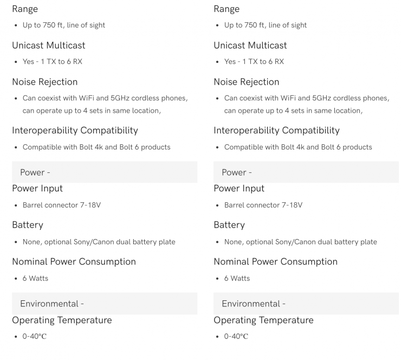Click right 'Barrel connector 7-18V' text
Screen dimensions: 401x360
[263, 205]
